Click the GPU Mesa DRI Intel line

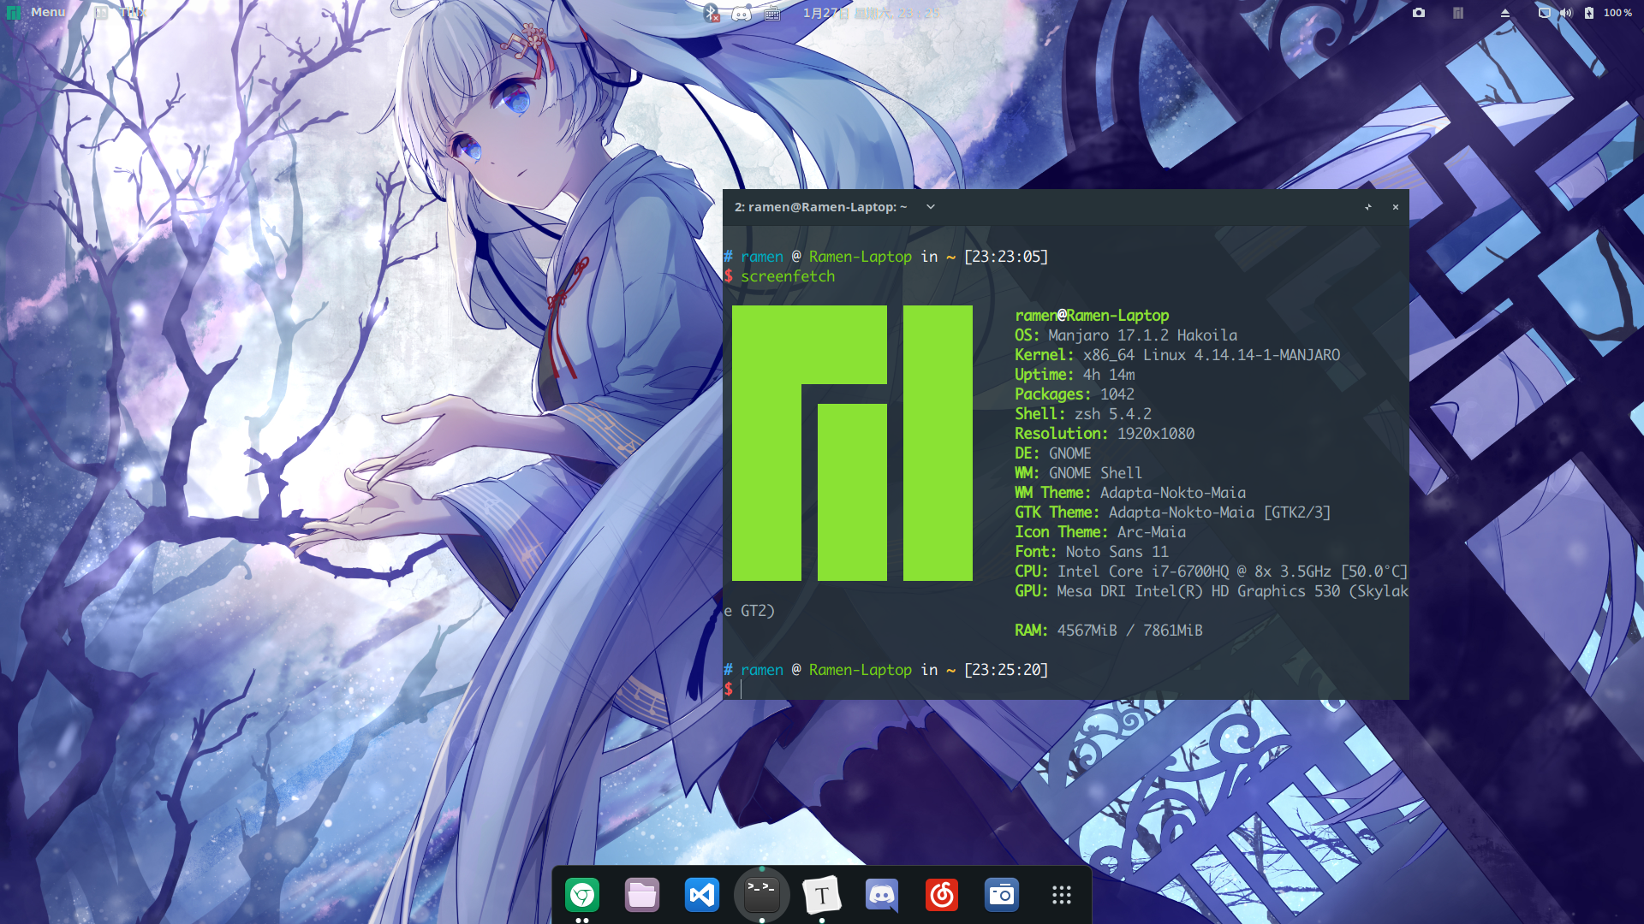1212,591
